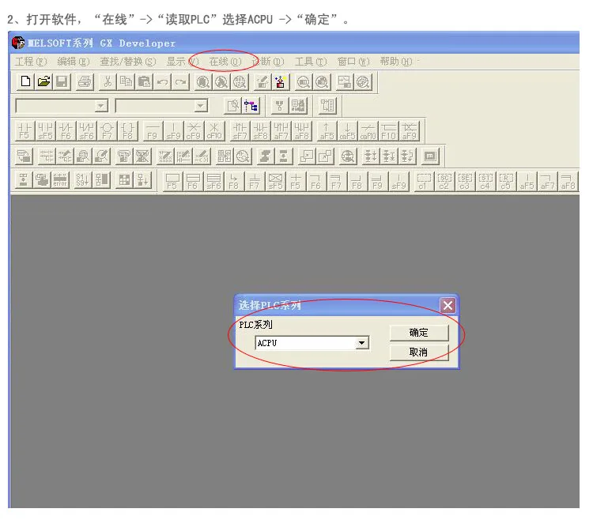
Task: Click the F7 coil button
Action: (x=107, y=130)
